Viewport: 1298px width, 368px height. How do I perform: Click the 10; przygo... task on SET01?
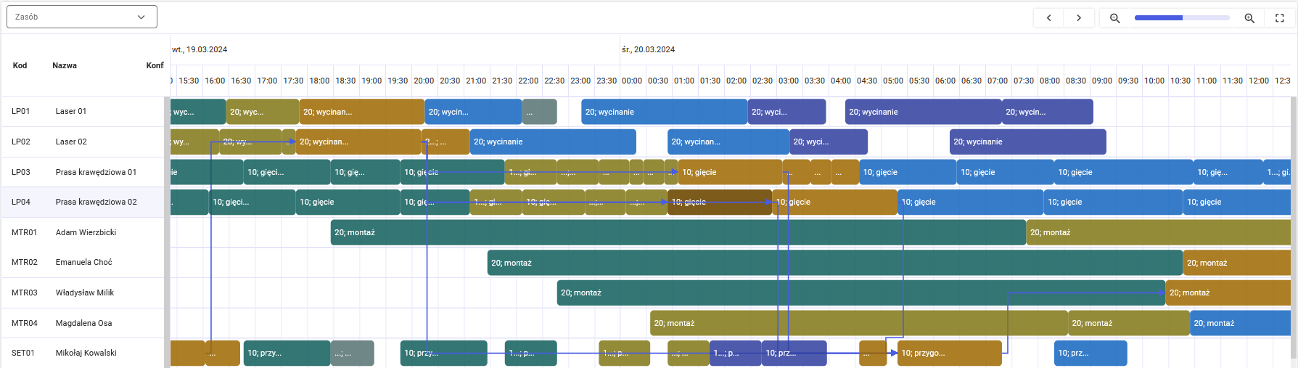tap(950, 353)
